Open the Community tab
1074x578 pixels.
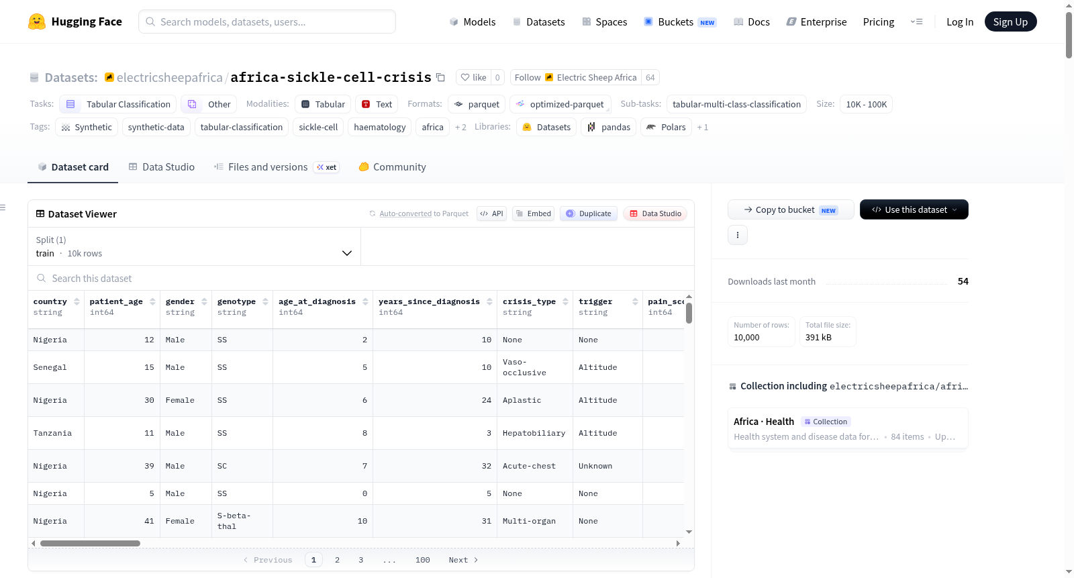tap(393, 166)
